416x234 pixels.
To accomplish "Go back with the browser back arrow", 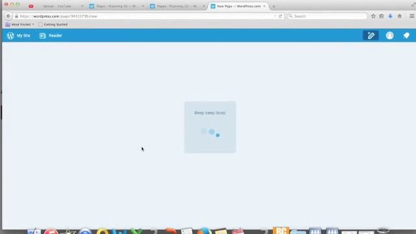I will coord(8,16).
